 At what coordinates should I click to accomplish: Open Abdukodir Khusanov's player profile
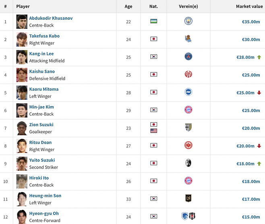point(51,18)
